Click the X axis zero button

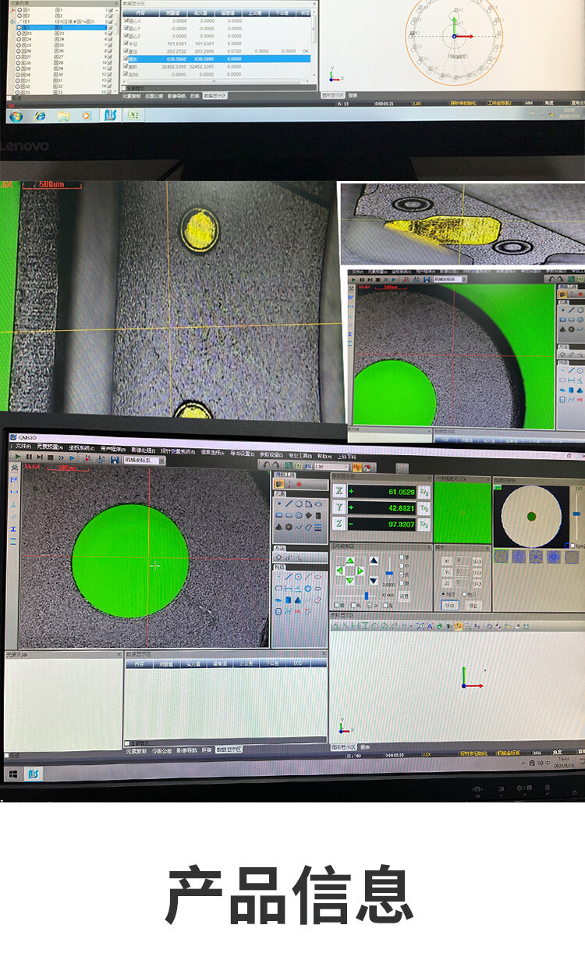340,491
